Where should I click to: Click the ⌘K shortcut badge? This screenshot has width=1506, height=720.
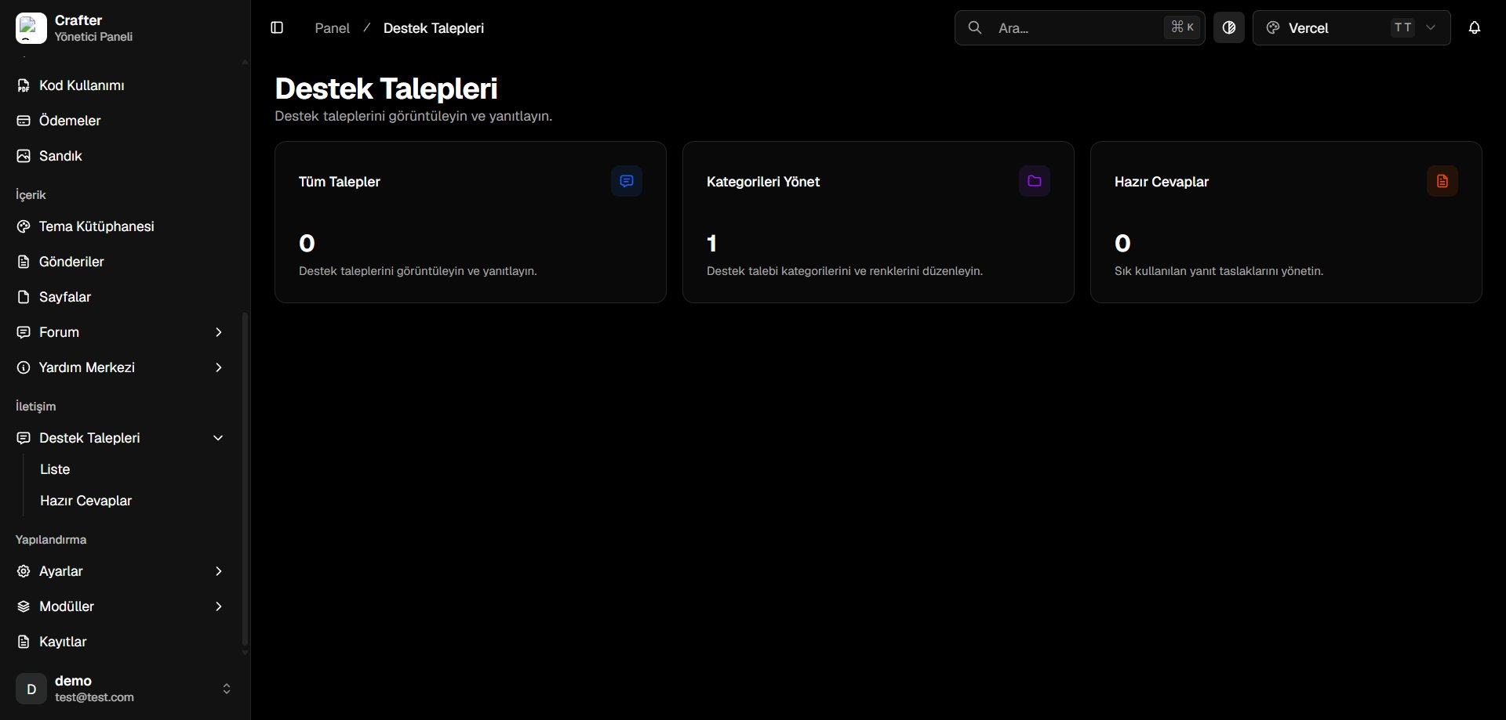click(1182, 27)
